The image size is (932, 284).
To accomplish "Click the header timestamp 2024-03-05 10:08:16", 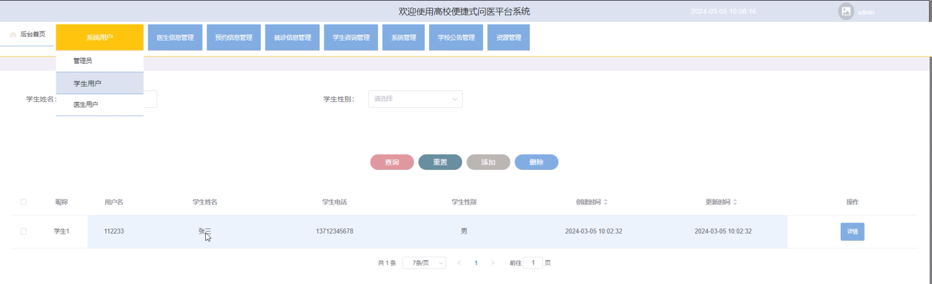I will click(x=724, y=12).
